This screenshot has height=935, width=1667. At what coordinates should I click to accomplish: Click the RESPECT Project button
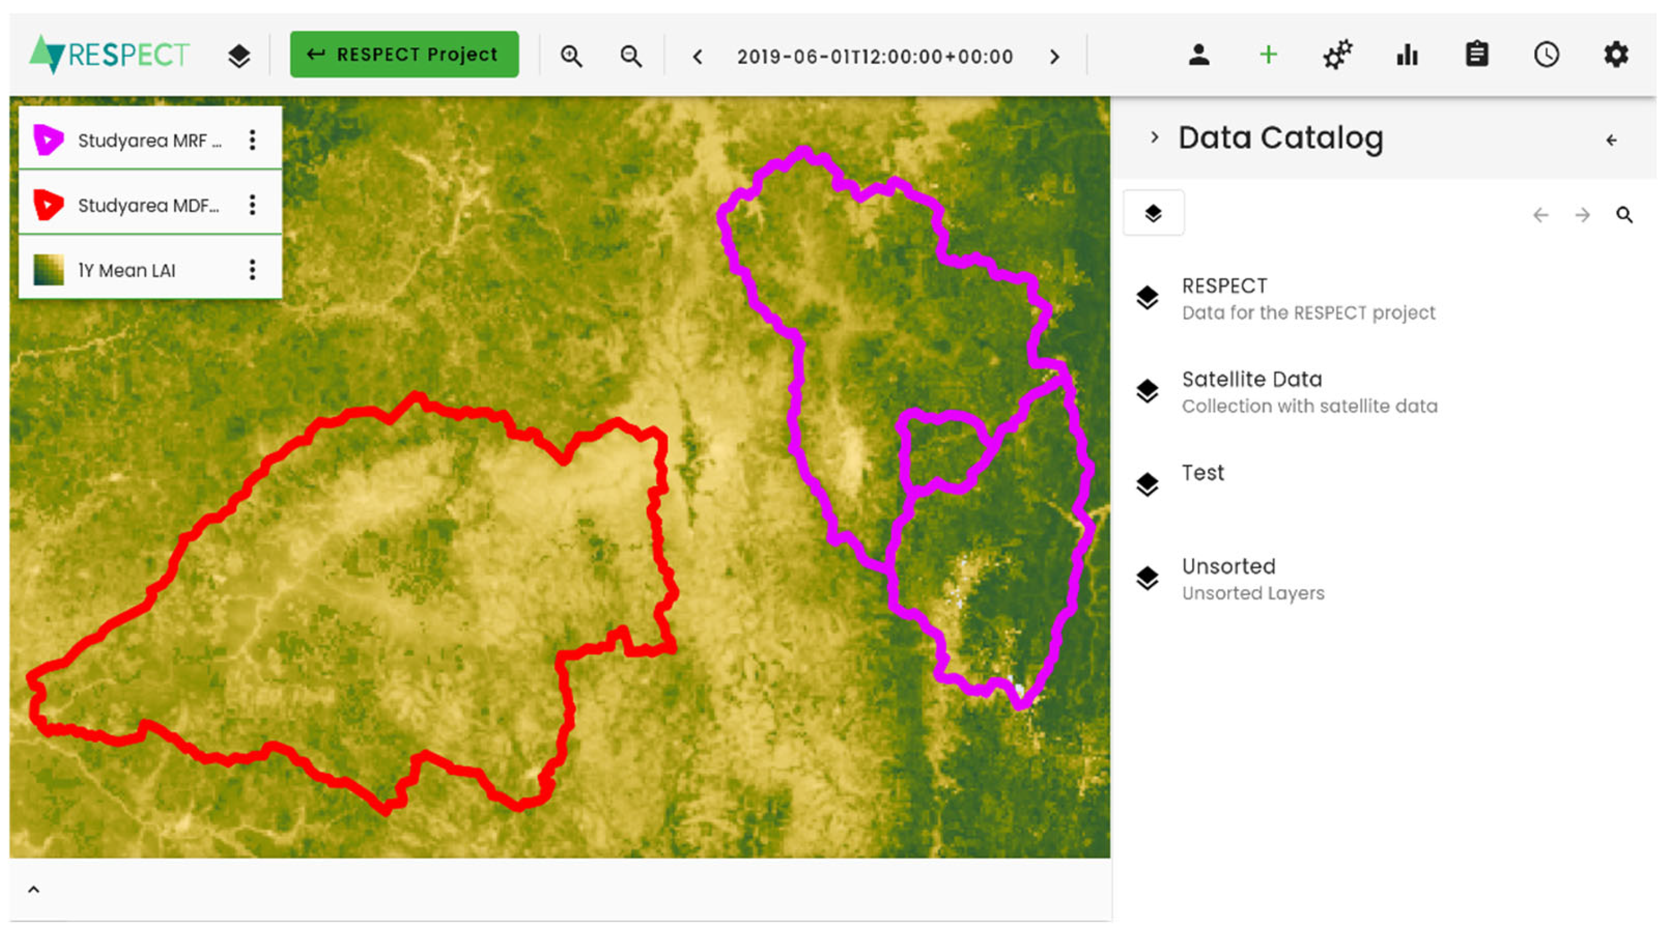pyautogui.click(x=404, y=55)
